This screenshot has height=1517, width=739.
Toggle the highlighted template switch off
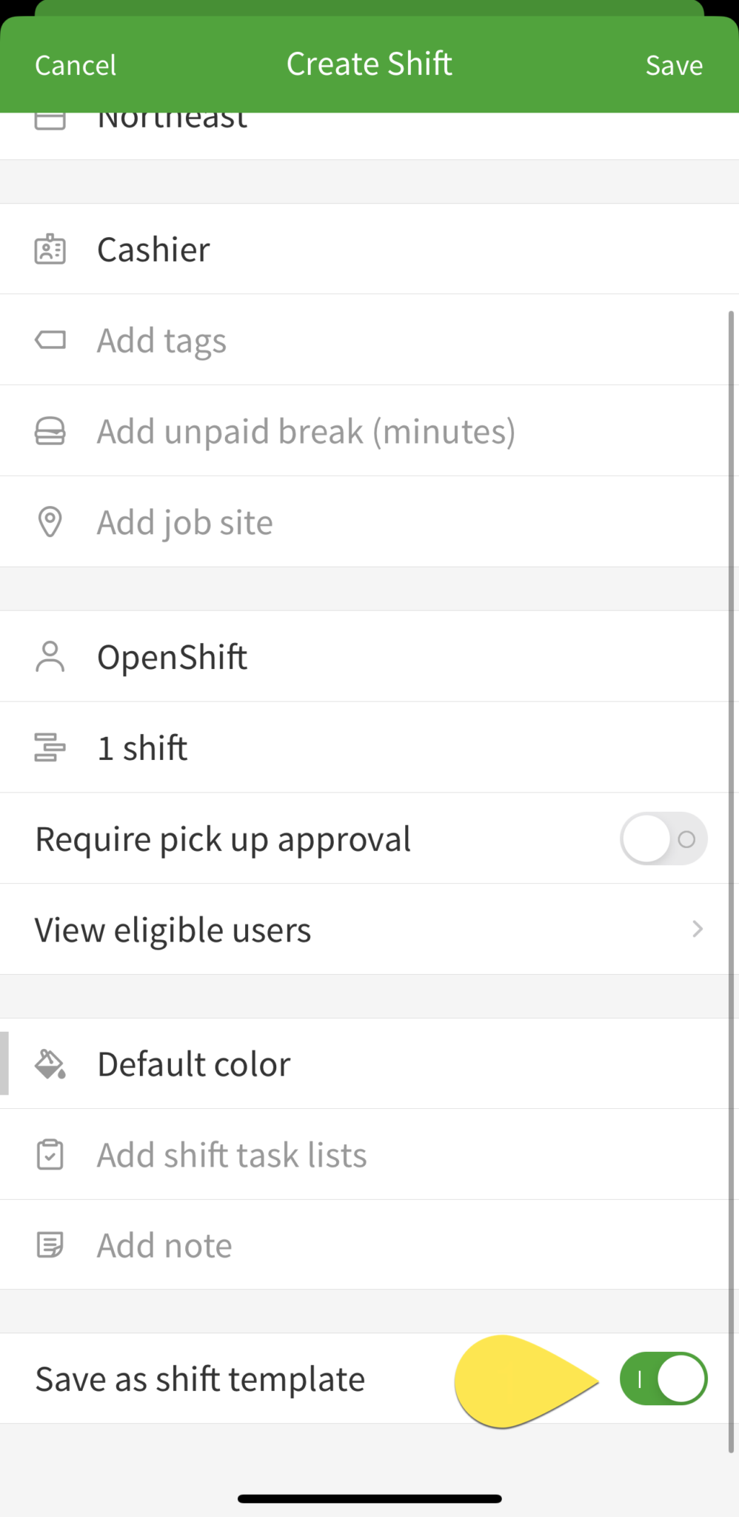tap(663, 1378)
